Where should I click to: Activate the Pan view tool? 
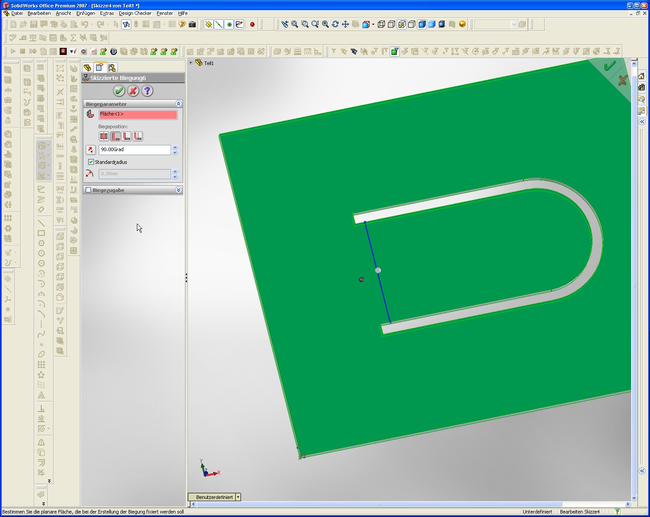click(345, 25)
